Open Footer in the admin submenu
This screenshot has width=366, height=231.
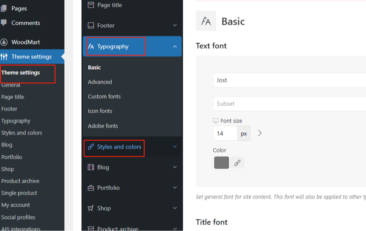point(9,109)
